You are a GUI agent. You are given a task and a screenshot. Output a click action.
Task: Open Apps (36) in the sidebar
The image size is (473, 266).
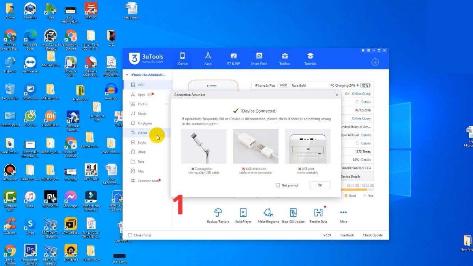(x=148, y=95)
